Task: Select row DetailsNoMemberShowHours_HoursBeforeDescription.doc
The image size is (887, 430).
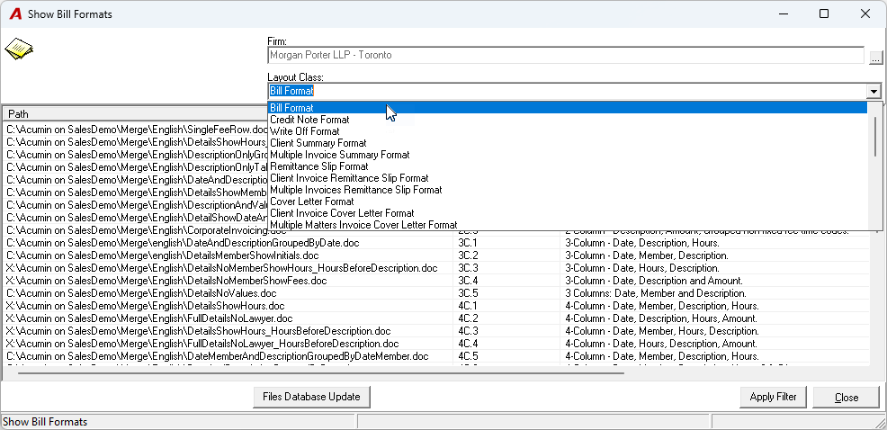Action: [x=435, y=268]
